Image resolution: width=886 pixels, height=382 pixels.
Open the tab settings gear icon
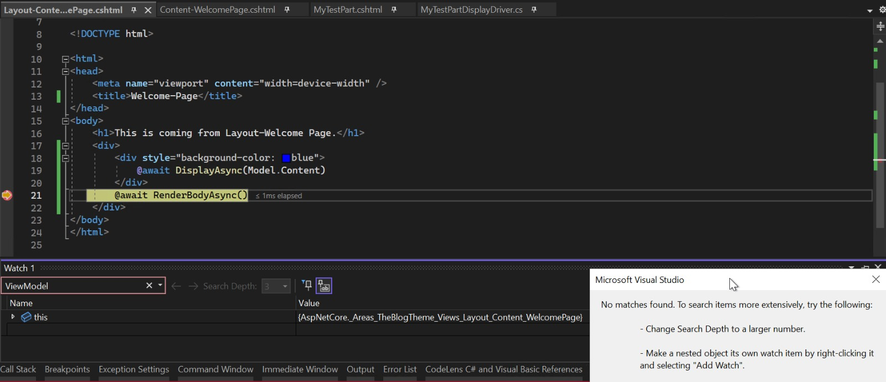(x=882, y=10)
